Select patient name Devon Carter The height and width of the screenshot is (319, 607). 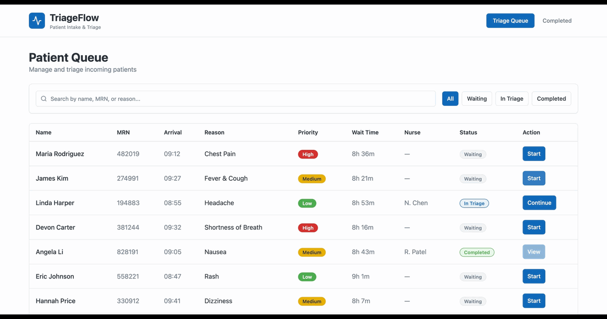(56, 227)
